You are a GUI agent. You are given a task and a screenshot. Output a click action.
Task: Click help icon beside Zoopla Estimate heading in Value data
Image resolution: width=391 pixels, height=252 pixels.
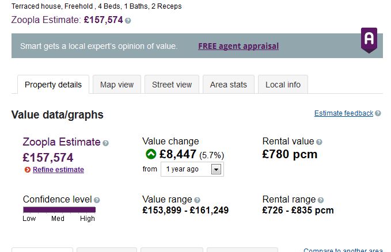coord(105,143)
